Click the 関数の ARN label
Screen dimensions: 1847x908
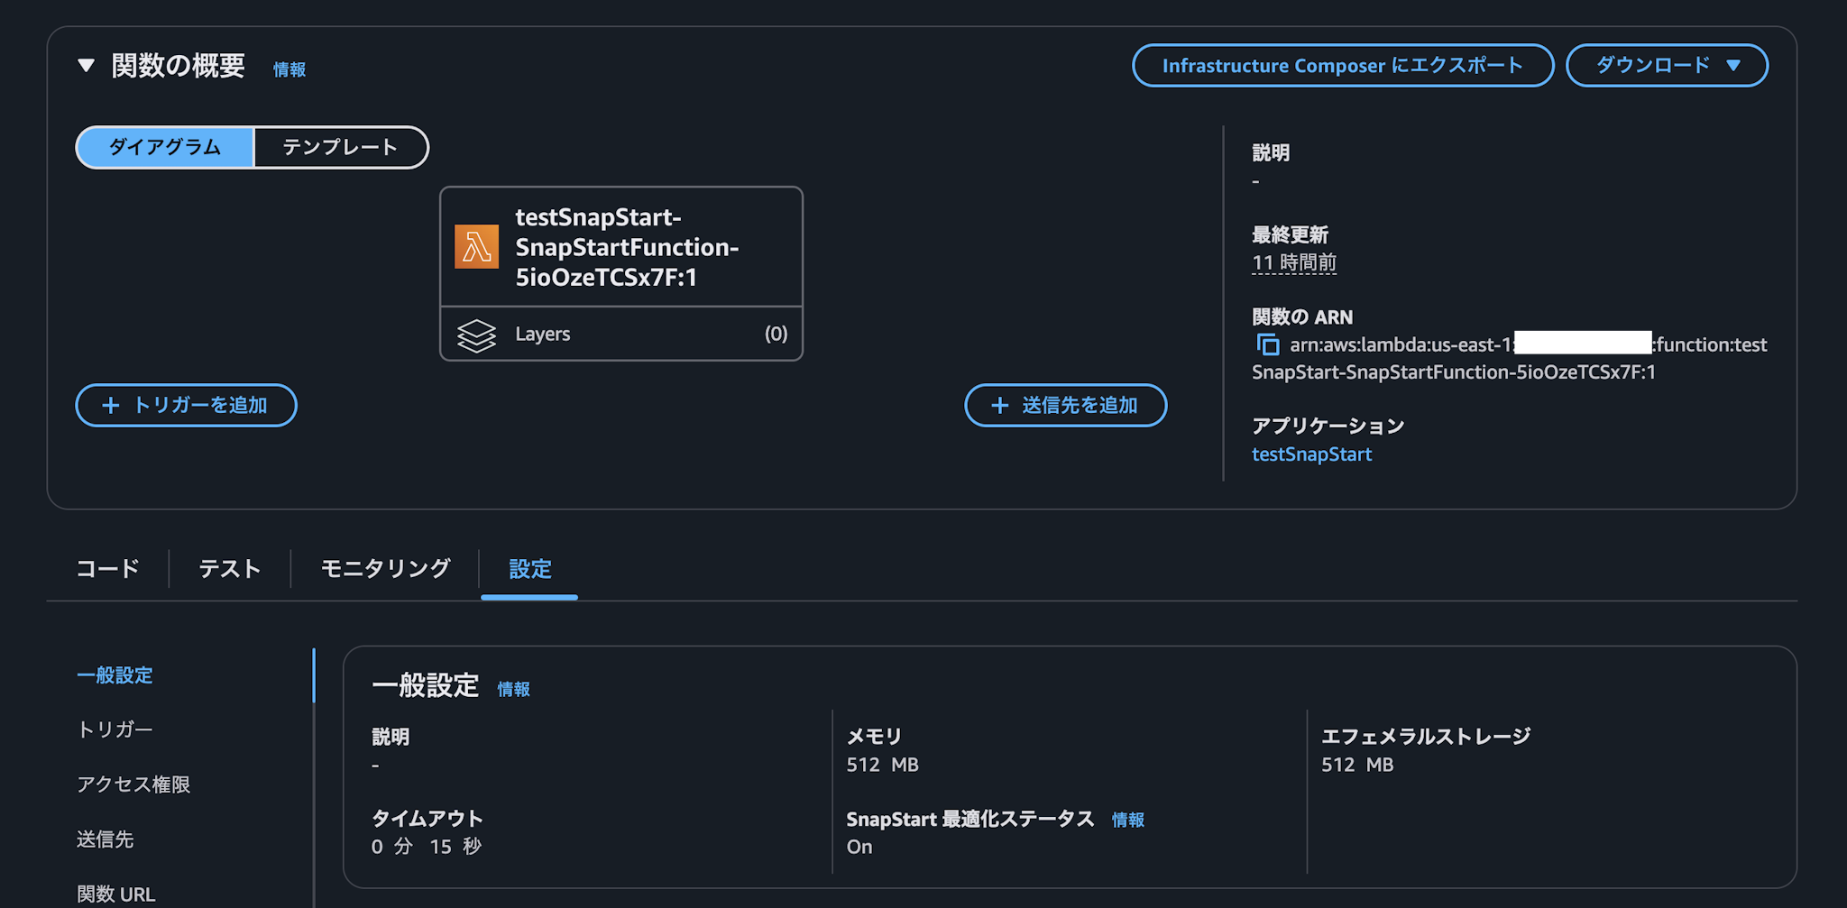tap(1302, 317)
